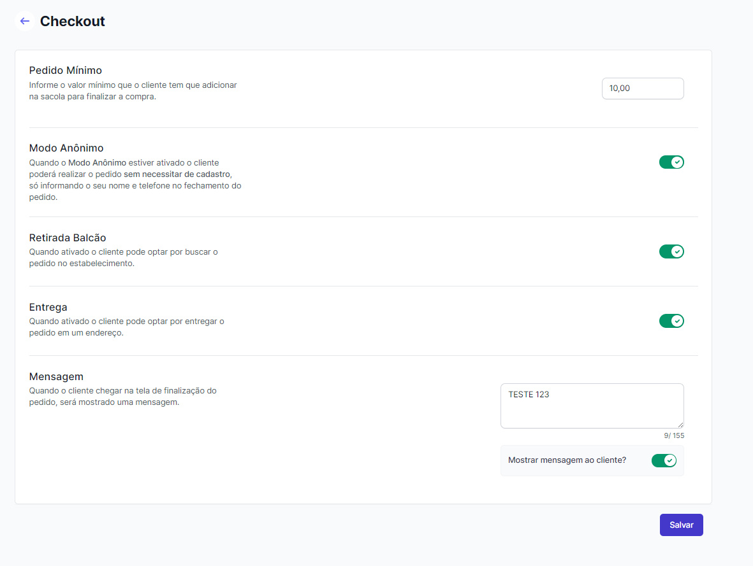
Task: Click the 9/155 character counter
Action: 673,436
